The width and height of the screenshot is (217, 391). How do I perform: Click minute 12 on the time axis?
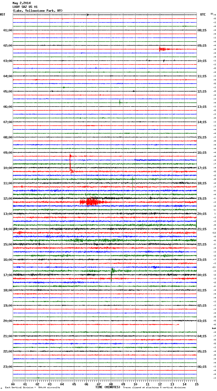[160, 384]
